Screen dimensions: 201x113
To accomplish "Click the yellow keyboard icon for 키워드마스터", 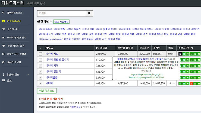I will (x=4, y=21).
